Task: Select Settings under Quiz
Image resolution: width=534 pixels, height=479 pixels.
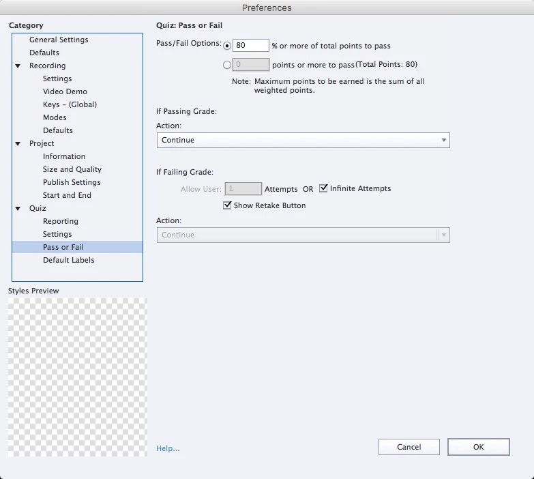Action: [57, 234]
